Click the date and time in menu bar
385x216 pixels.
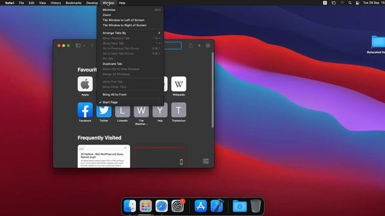(374, 3)
